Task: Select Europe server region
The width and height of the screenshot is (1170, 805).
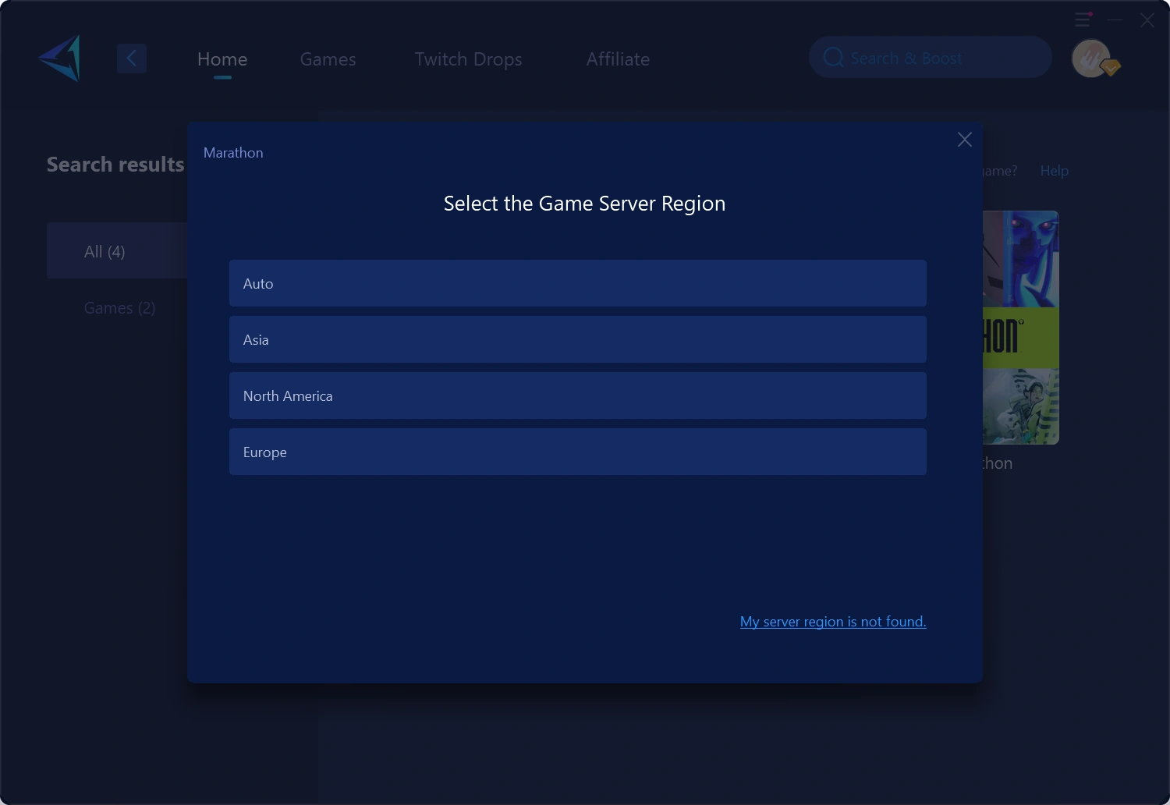Action: click(577, 452)
